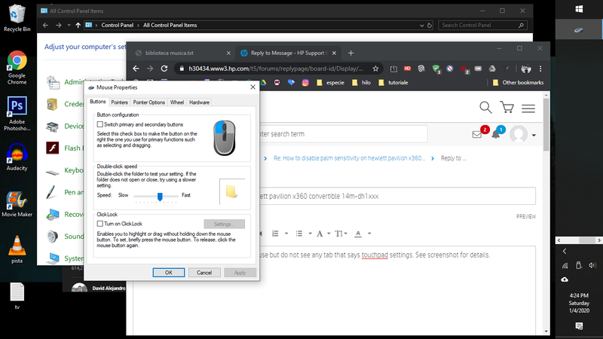Open the tutoriale bookmarks folder
603x339 pixels.
point(393,82)
